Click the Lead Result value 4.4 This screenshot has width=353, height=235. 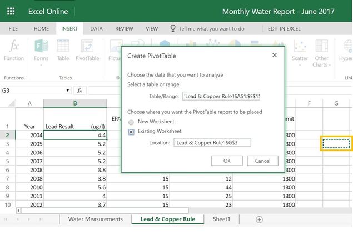[x=75, y=135]
